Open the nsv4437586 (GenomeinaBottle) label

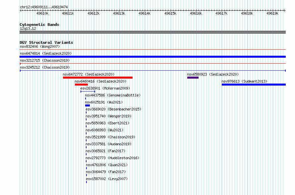tap(113, 95)
